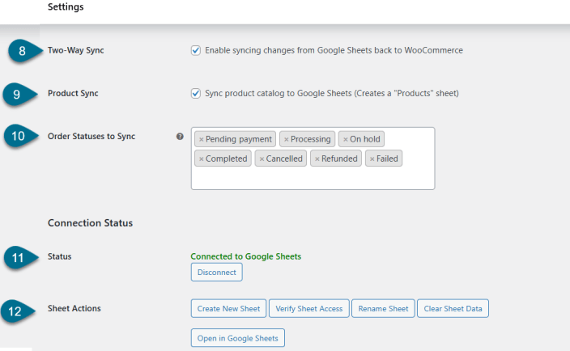The height and width of the screenshot is (351, 570).
Task: Remove the On hold status tag
Action: click(345, 140)
